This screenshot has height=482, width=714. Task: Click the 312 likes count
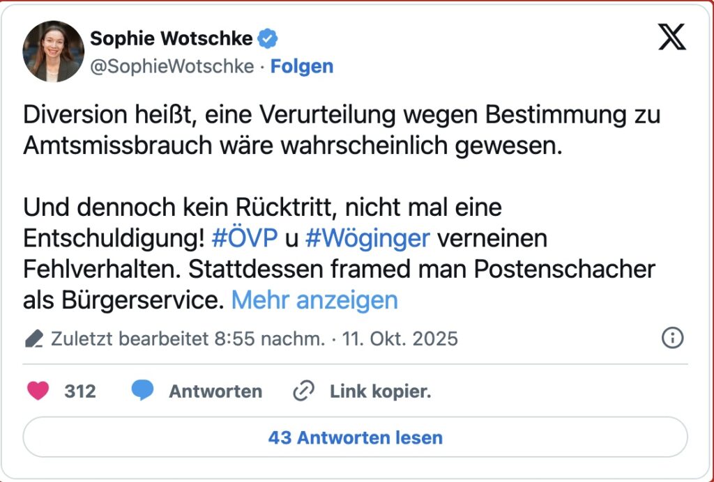[x=80, y=391]
